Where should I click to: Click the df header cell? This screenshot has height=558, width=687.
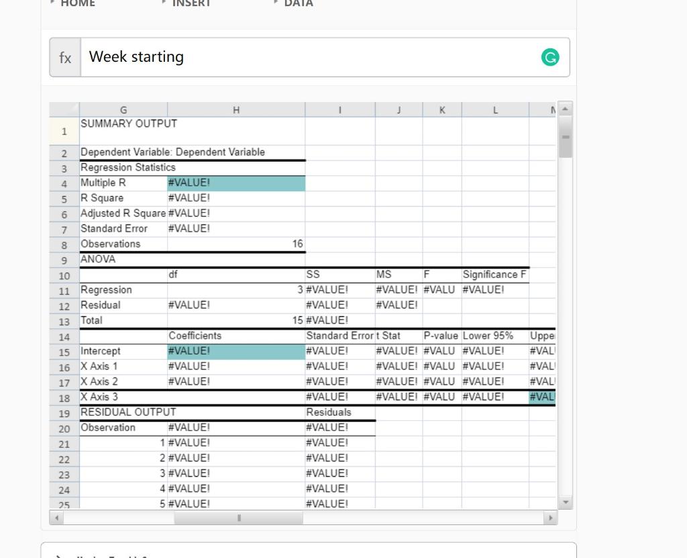pos(236,275)
